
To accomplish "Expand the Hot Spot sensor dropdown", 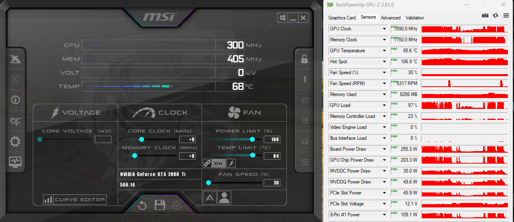I will pyautogui.click(x=384, y=62).
